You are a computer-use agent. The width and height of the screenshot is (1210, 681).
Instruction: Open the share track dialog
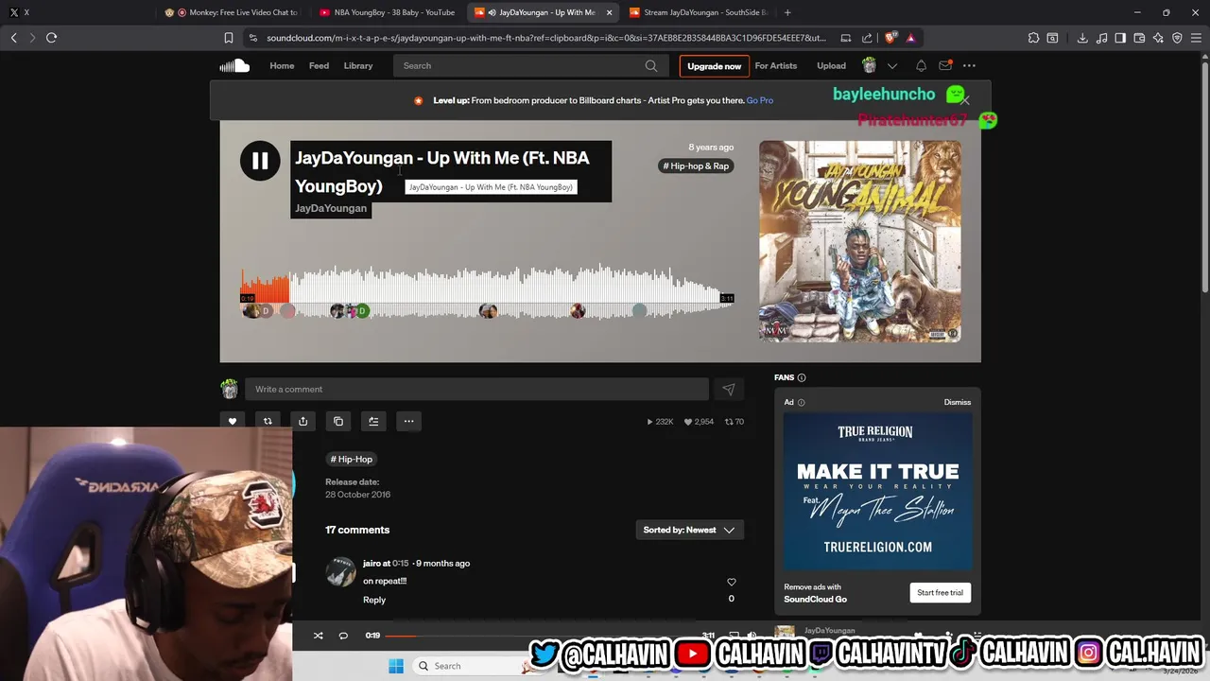click(x=302, y=421)
